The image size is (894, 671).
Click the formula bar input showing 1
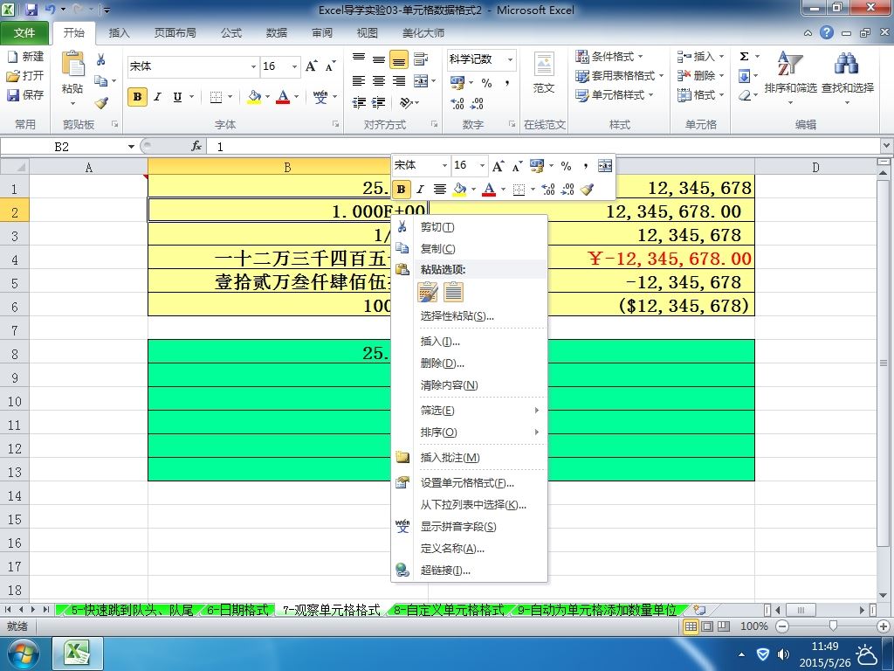pos(541,147)
